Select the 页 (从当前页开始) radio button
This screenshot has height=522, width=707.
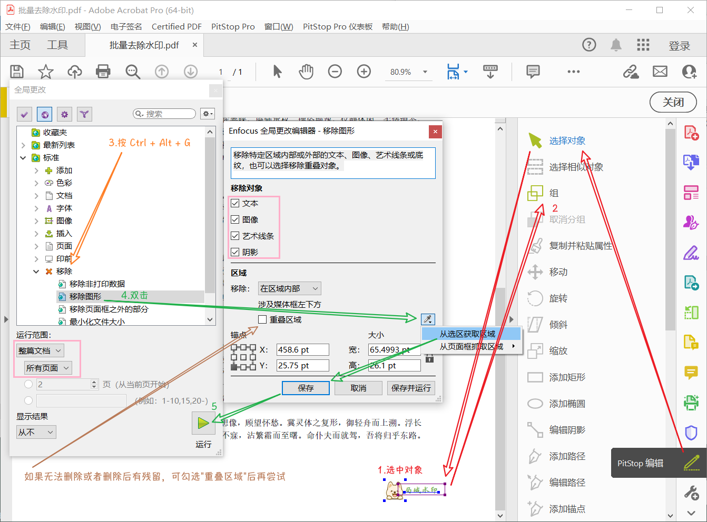(x=28, y=384)
